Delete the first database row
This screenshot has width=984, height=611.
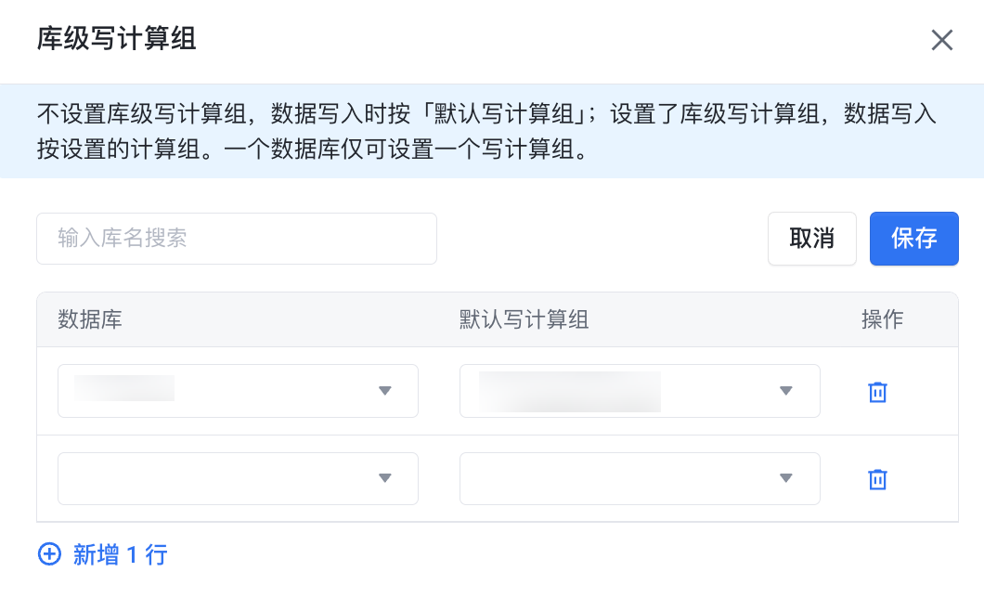877,392
